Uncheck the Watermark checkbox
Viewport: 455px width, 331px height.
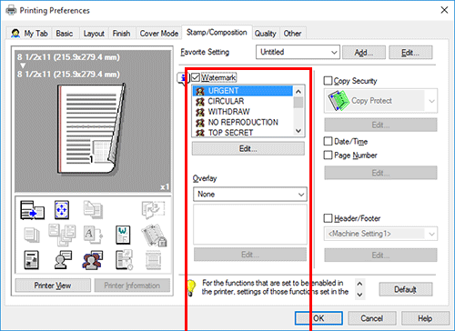196,77
